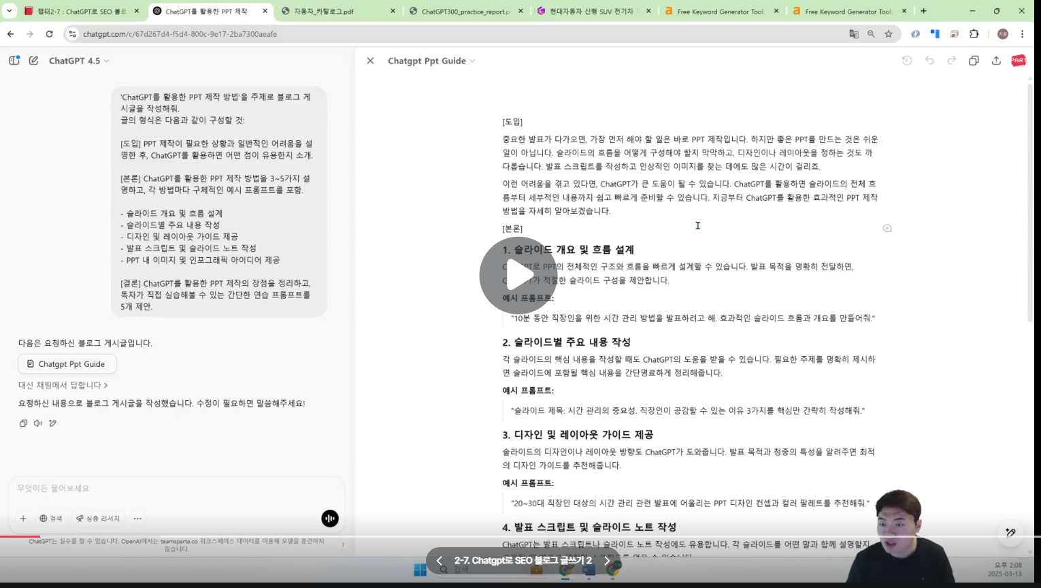Click the [도입] label in canvas
The width and height of the screenshot is (1041, 588).
pos(512,122)
